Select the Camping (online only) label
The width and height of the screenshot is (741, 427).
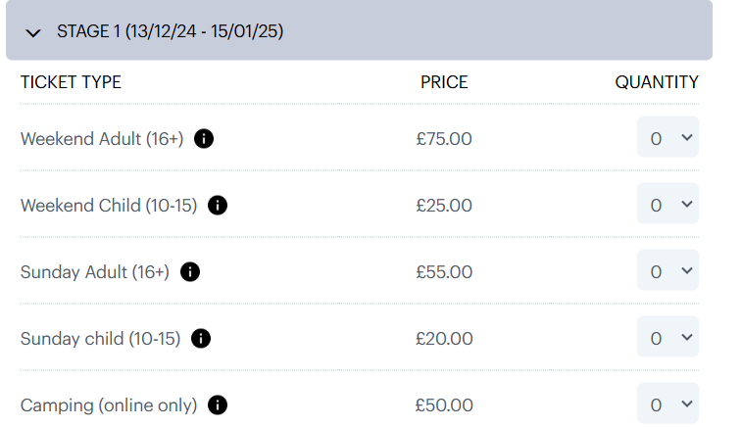[109, 405]
